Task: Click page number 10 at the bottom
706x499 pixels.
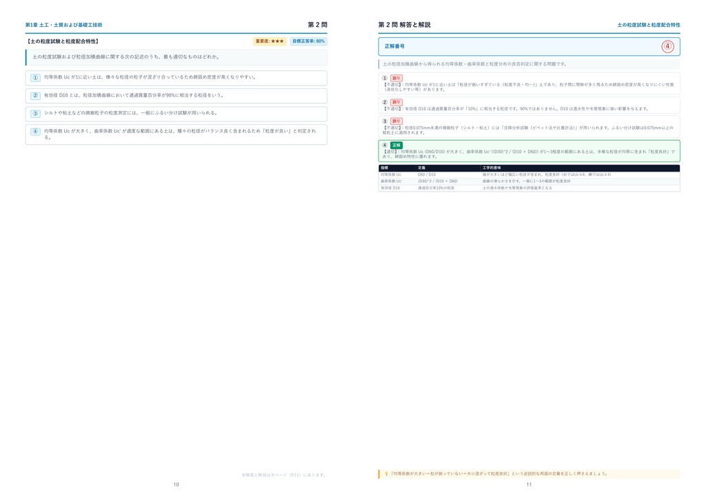Action: coord(176,485)
